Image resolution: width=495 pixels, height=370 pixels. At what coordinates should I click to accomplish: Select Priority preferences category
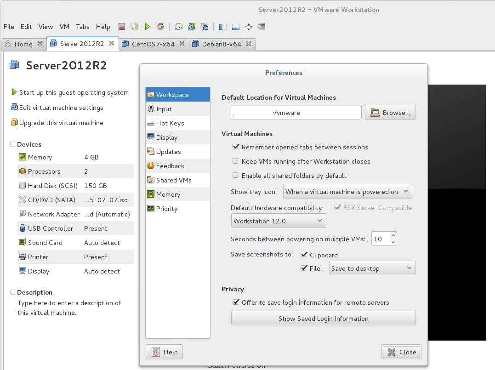[178, 208]
